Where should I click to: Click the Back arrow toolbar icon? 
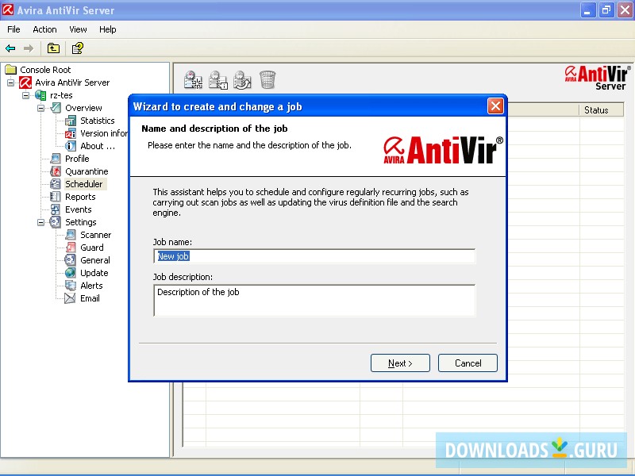(10, 48)
